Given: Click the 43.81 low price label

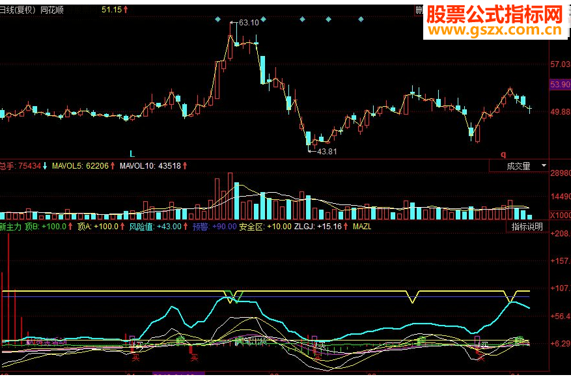Looking at the screenshot, I should tap(327, 152).
